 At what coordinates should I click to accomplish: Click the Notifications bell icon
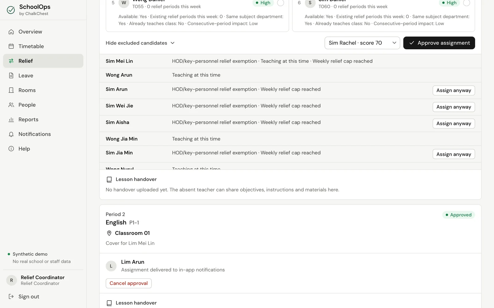[11, 134]
